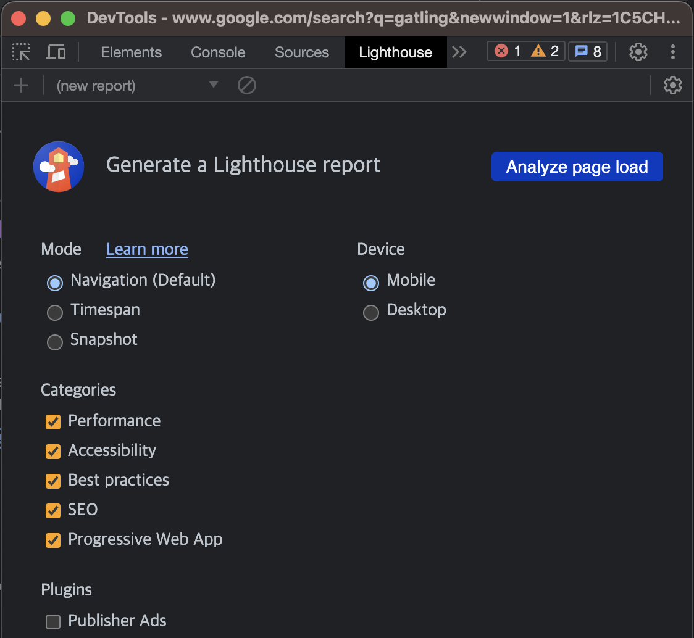Open the (new report) dropdown
The width and height of the screenshot is (694, 638).
[x=137, y=85]
